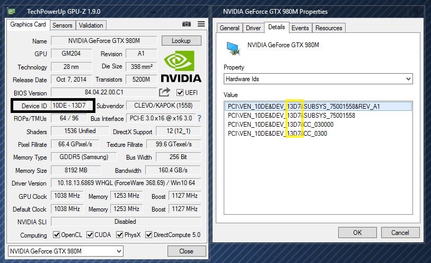The height and width of the screenshot is (263, 431).
Task: Select the Details tab in Properties
Action: pos(277,27)
